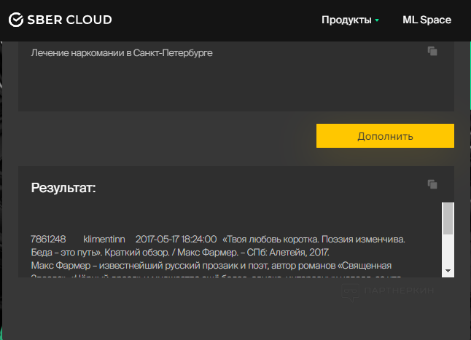Click the Партнеркин watermark text
Viewport: 471px width, 340px height.
pyautogui.click(x=400, y=290)
